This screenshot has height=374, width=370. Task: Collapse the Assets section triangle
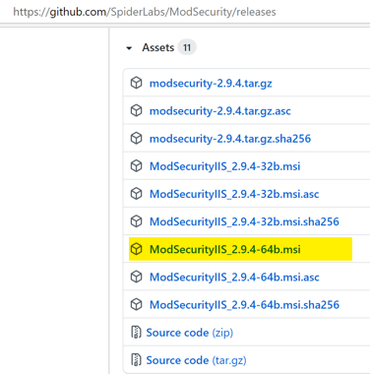click(129, 48)
